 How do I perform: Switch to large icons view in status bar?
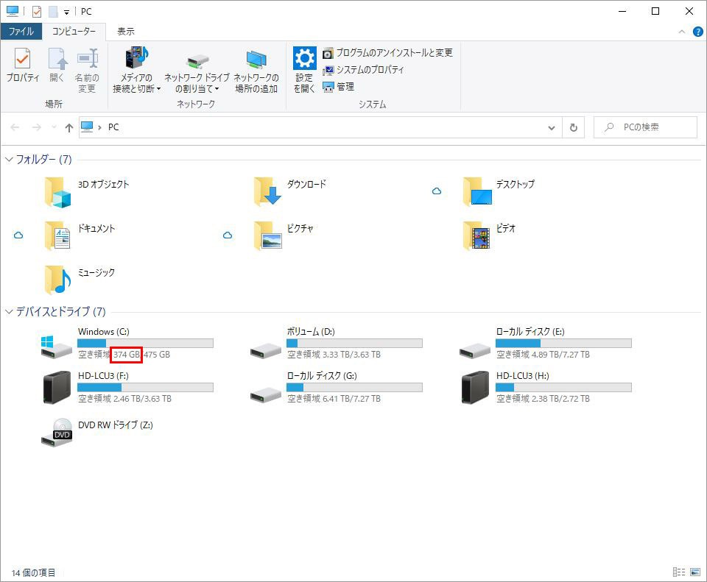[695, 572]
